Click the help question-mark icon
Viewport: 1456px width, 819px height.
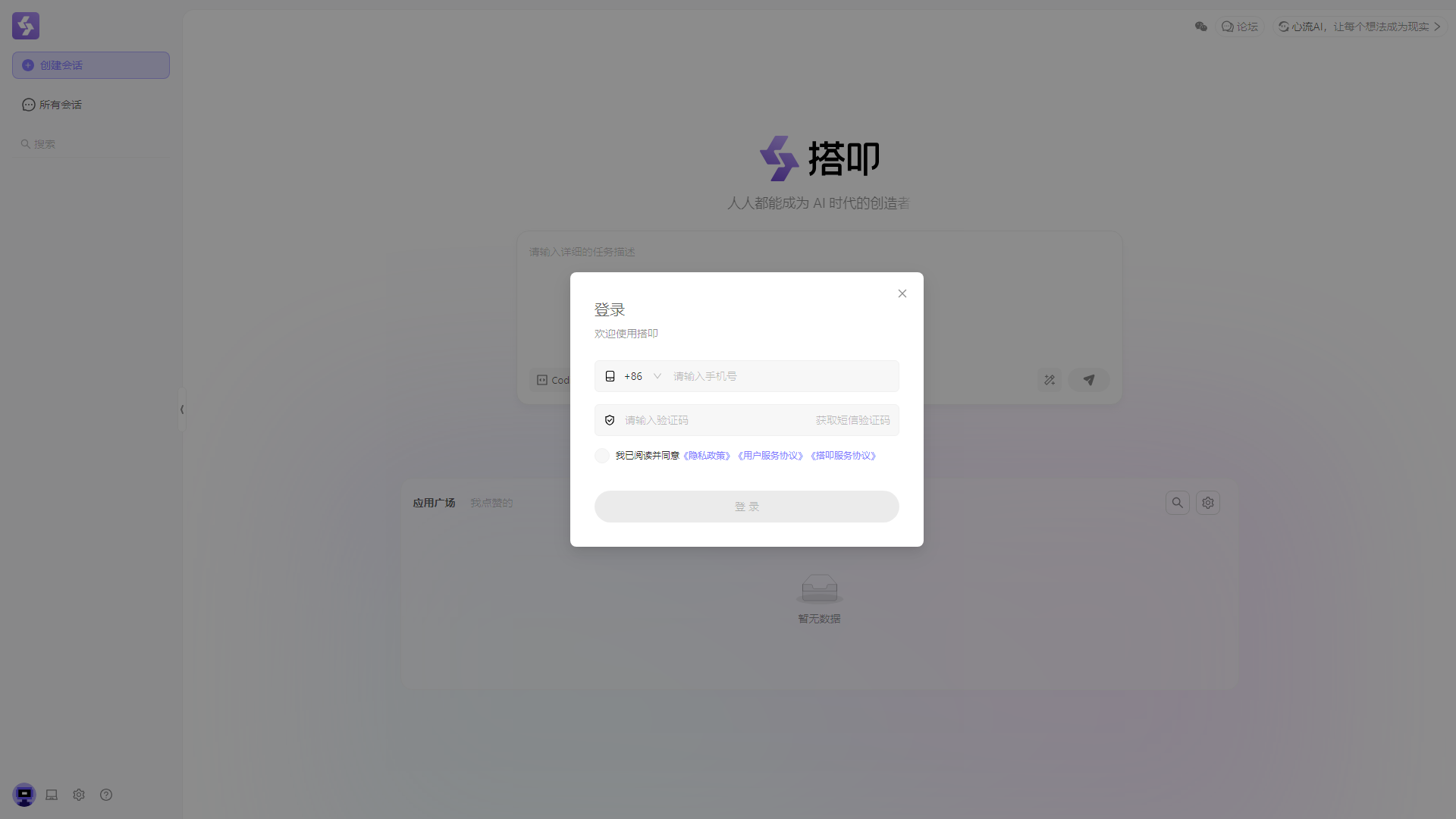pyautogui.click(x=105, y=795)
